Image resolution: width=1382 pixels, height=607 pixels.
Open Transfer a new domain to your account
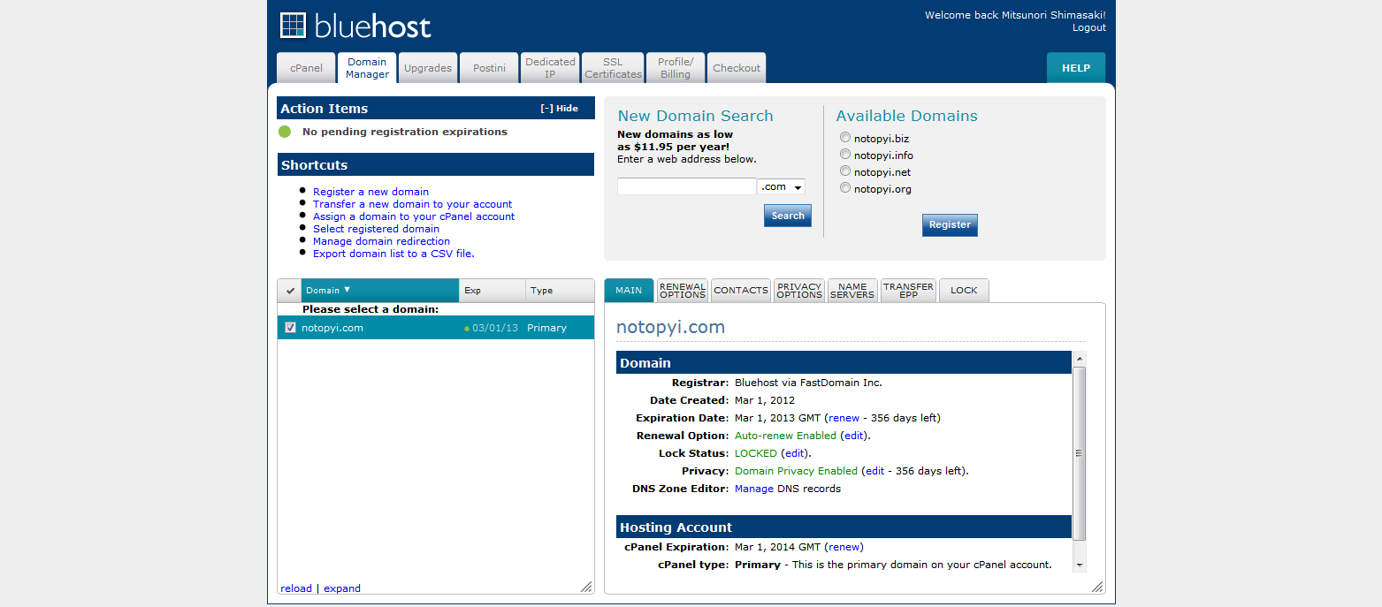coord(412,204)
